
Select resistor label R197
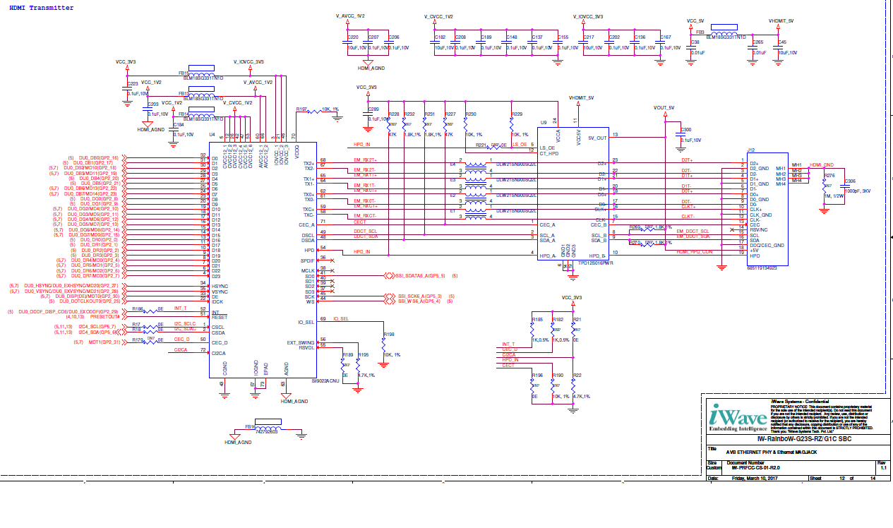(301, 109)
